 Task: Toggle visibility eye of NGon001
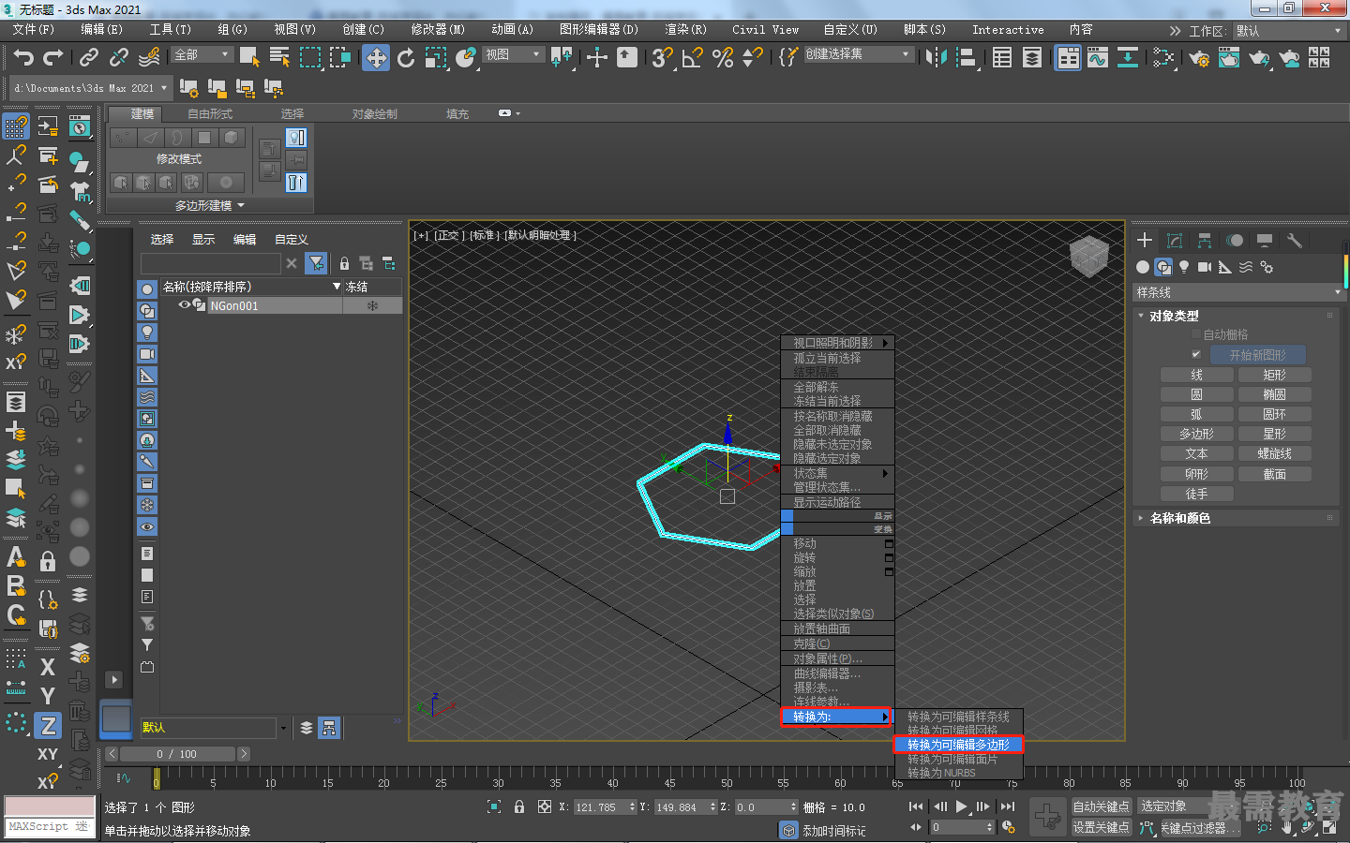tap(185, 305)
